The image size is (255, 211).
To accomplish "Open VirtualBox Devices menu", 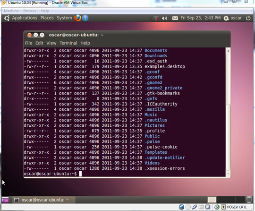I will tap(30, 11).
